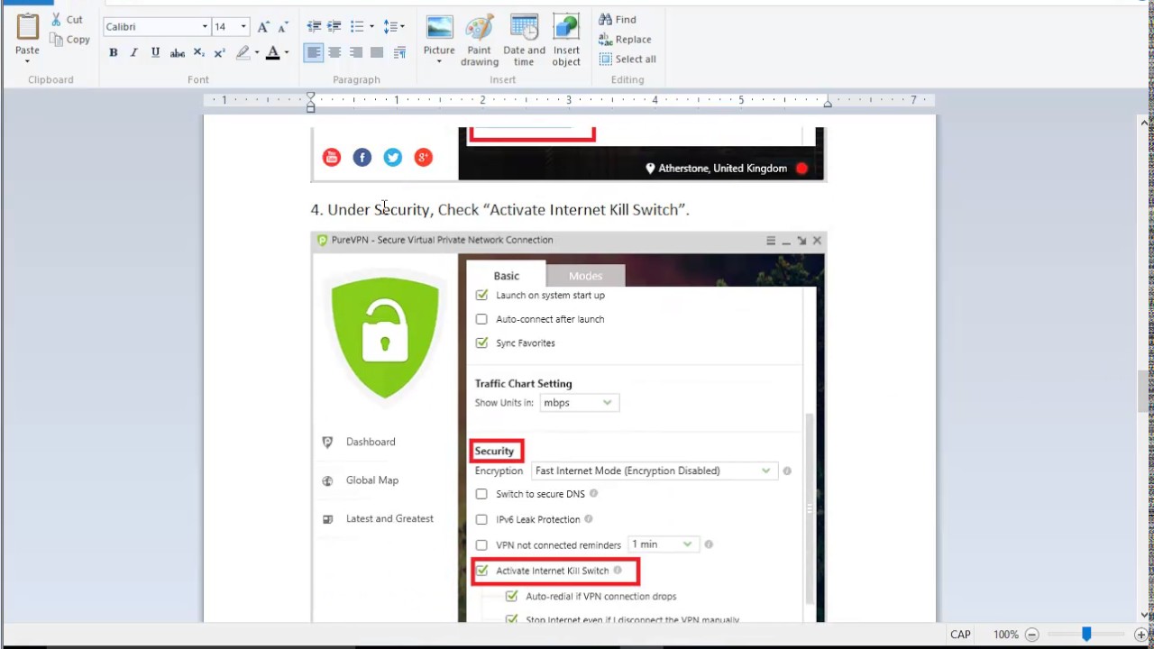This screenshot has width=1154, height=649.
Task: Click the font color A button
Action: (x=273, y=53)
